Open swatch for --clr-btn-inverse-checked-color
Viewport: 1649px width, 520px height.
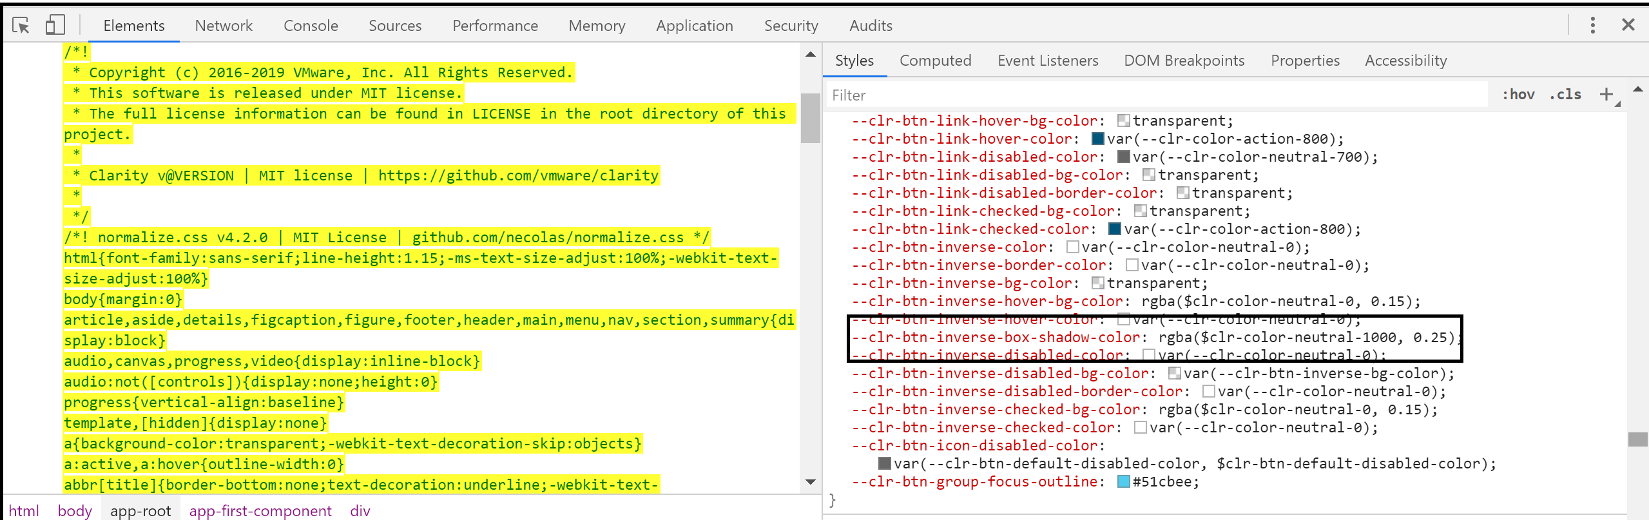(1140, 427)
